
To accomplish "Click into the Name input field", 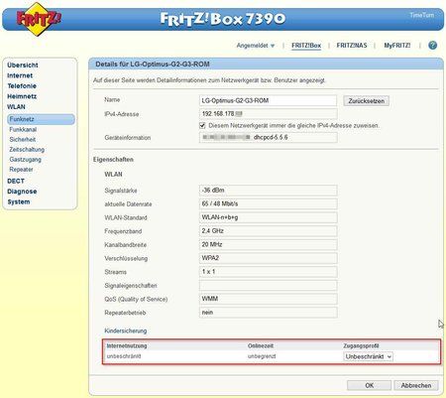I will (x=268, y=100).
